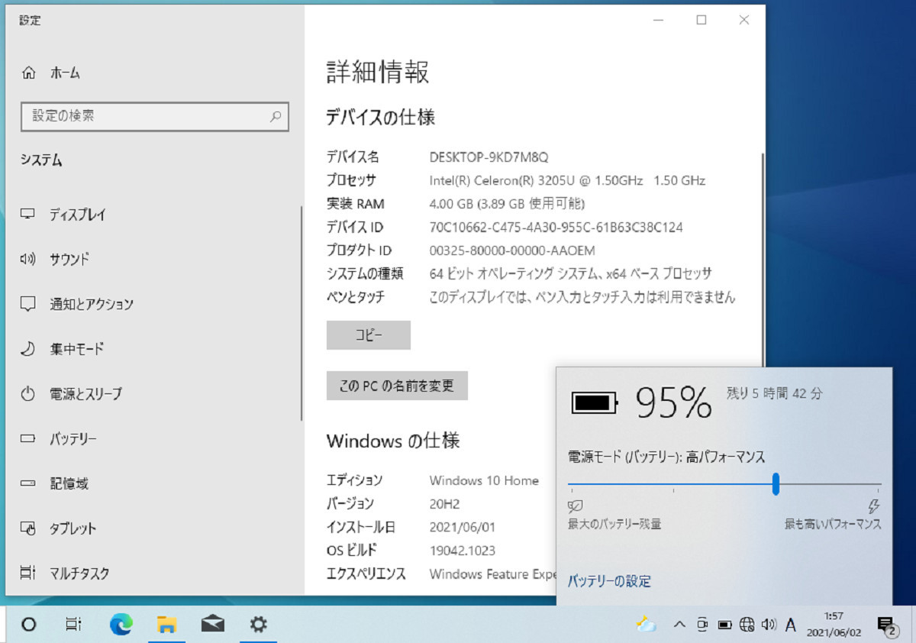Click network globe tray icon
The height and width of the screenshot is (643, 916).
(747, 625)
